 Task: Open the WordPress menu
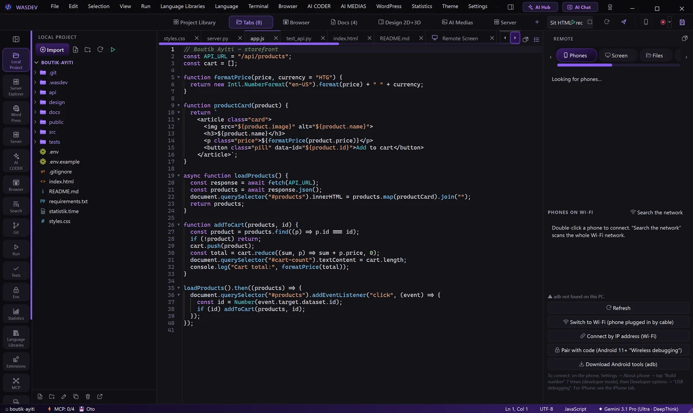pos(389,6)
